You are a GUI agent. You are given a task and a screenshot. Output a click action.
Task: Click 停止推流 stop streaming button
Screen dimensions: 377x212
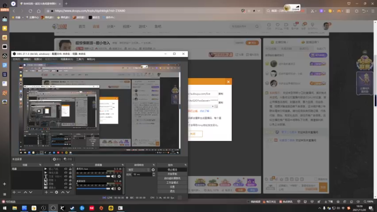172,170
